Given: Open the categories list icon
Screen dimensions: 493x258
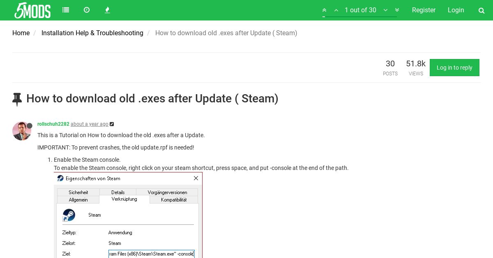Looking at the screenshot, I should [x=66, y=10].
